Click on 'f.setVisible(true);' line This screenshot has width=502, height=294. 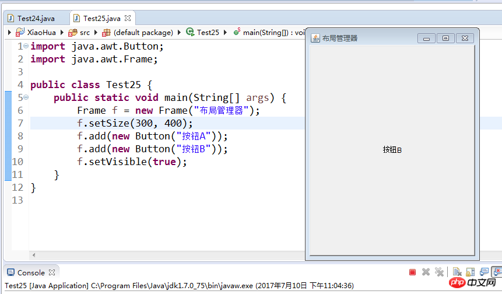point(132,162)
